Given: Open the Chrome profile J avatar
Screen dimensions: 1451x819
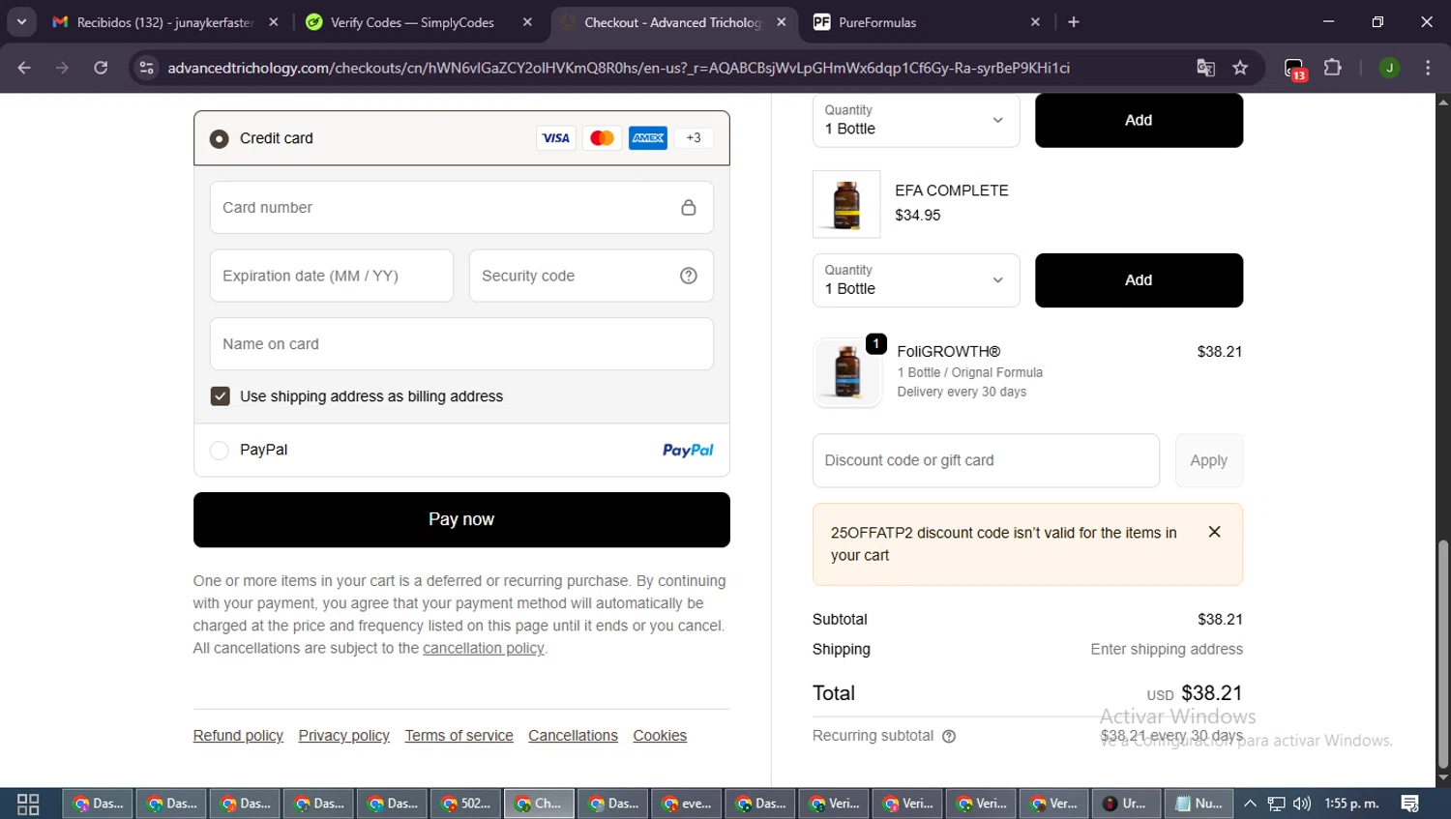Looking at the screenshot, I should pyautogui.click(x=1389, y=68).
